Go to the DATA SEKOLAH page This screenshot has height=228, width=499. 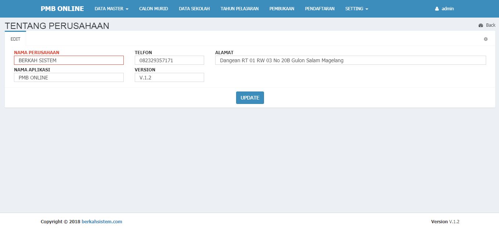point(194,9)
